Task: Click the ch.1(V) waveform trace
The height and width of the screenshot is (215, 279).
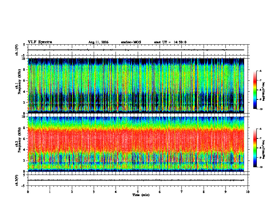Action: 136,50
